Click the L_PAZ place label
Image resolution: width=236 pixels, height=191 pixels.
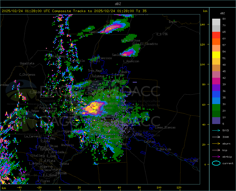coord(194,161)
